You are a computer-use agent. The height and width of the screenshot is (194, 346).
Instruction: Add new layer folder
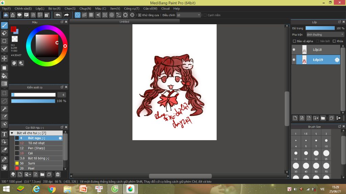pos(323,118)
